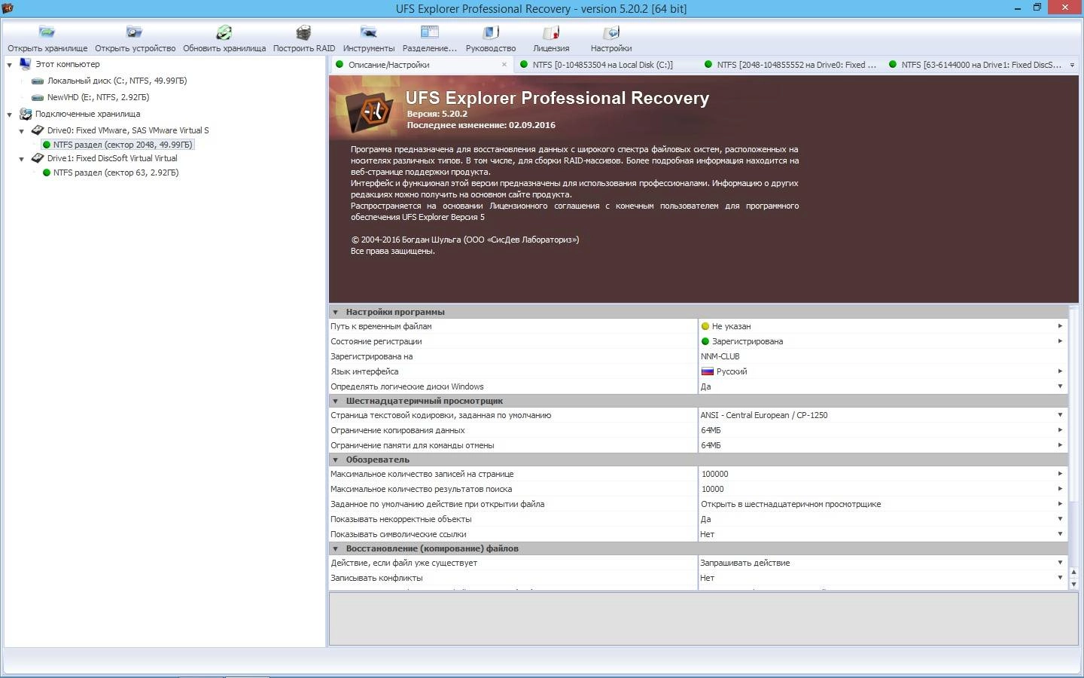Open options arrow for Язык интерфейса

(1060, 371)
